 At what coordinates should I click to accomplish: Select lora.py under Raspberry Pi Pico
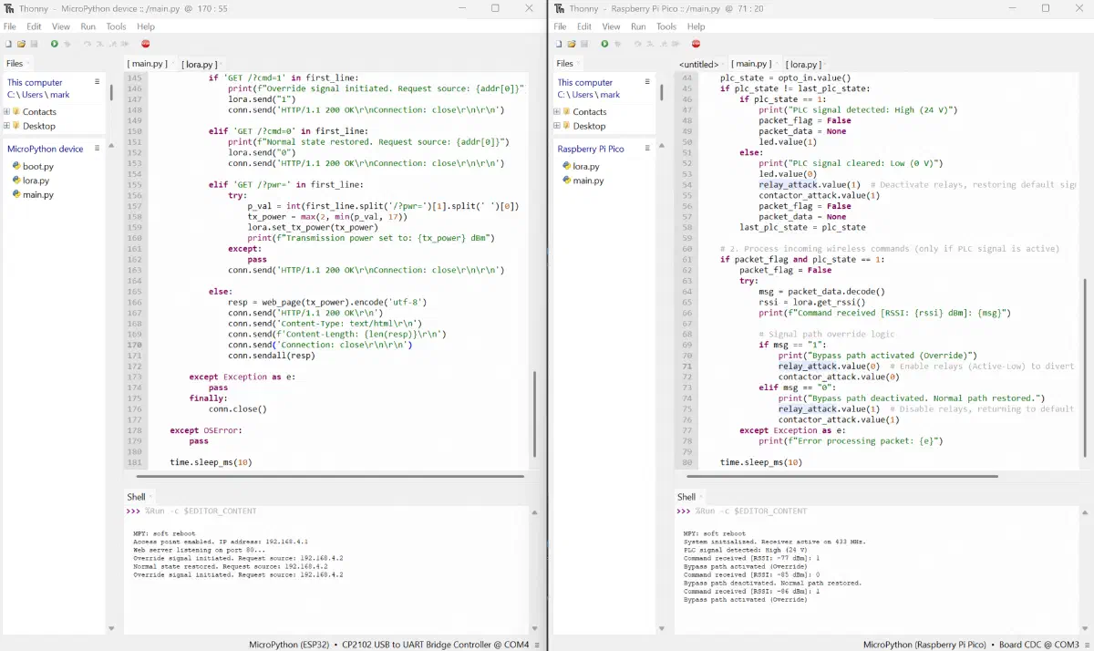point(586,167)
